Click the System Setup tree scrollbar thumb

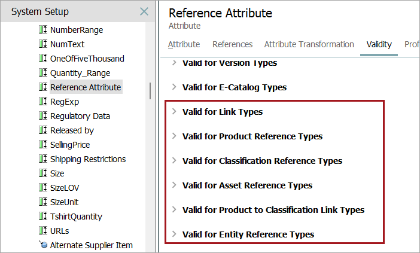150,91
